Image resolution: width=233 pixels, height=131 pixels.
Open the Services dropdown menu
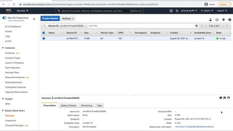pos(22,11)
